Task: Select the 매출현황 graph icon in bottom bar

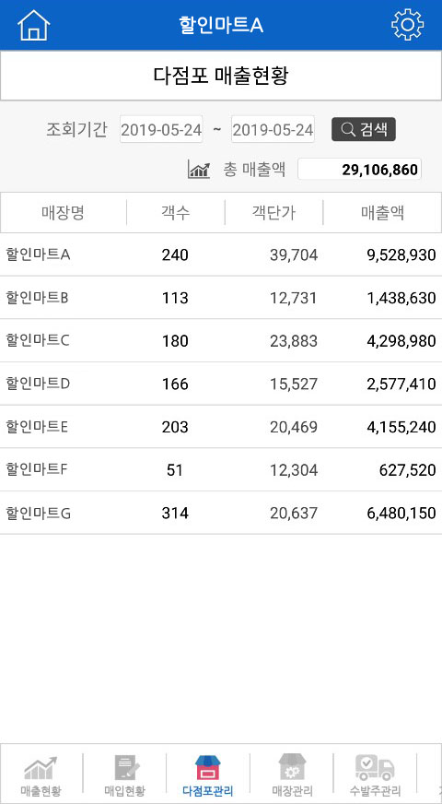Action: click(41, 769)
